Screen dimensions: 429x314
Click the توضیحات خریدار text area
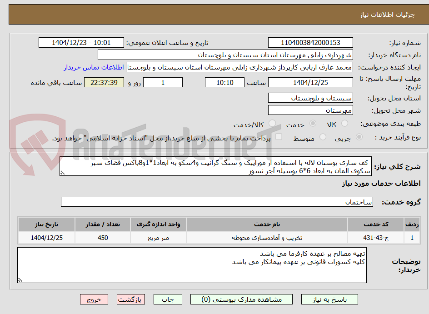192,265
